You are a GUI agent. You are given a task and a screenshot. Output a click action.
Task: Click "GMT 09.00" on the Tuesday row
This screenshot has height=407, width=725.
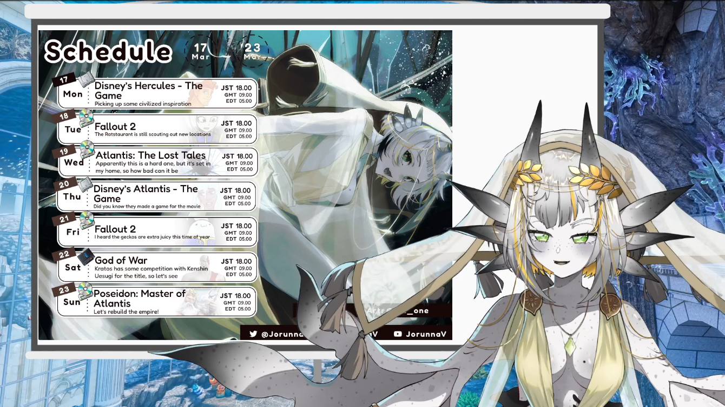[238, 130]
